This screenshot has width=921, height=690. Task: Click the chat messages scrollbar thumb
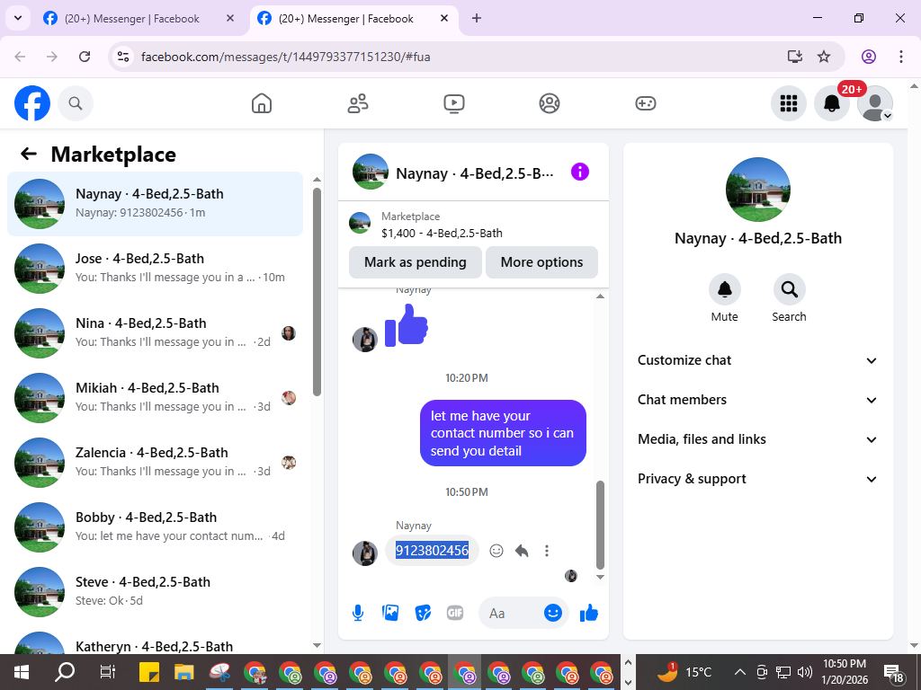[x=600, y=525]
